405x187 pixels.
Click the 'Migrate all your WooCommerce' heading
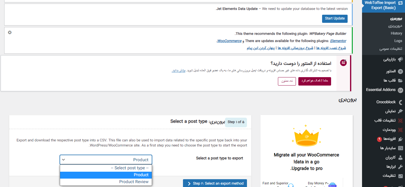pyautogui.click(x=306, y=155)
